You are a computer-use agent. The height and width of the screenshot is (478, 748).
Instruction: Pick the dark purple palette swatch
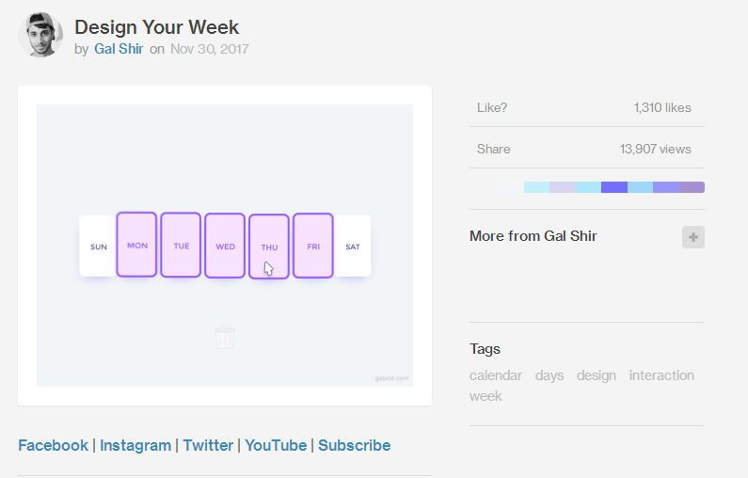tap(613, 187)
